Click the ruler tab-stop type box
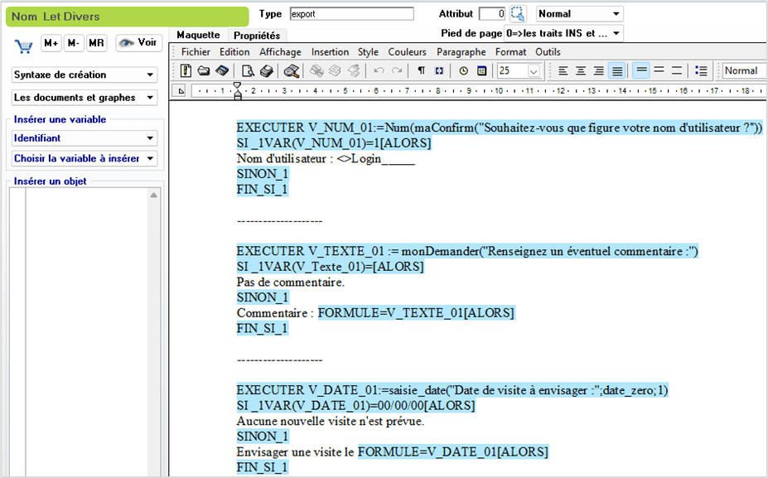This screenshot has height=478, width=768. point(181,91)
